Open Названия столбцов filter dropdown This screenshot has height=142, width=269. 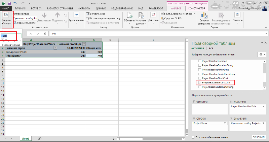84,44
